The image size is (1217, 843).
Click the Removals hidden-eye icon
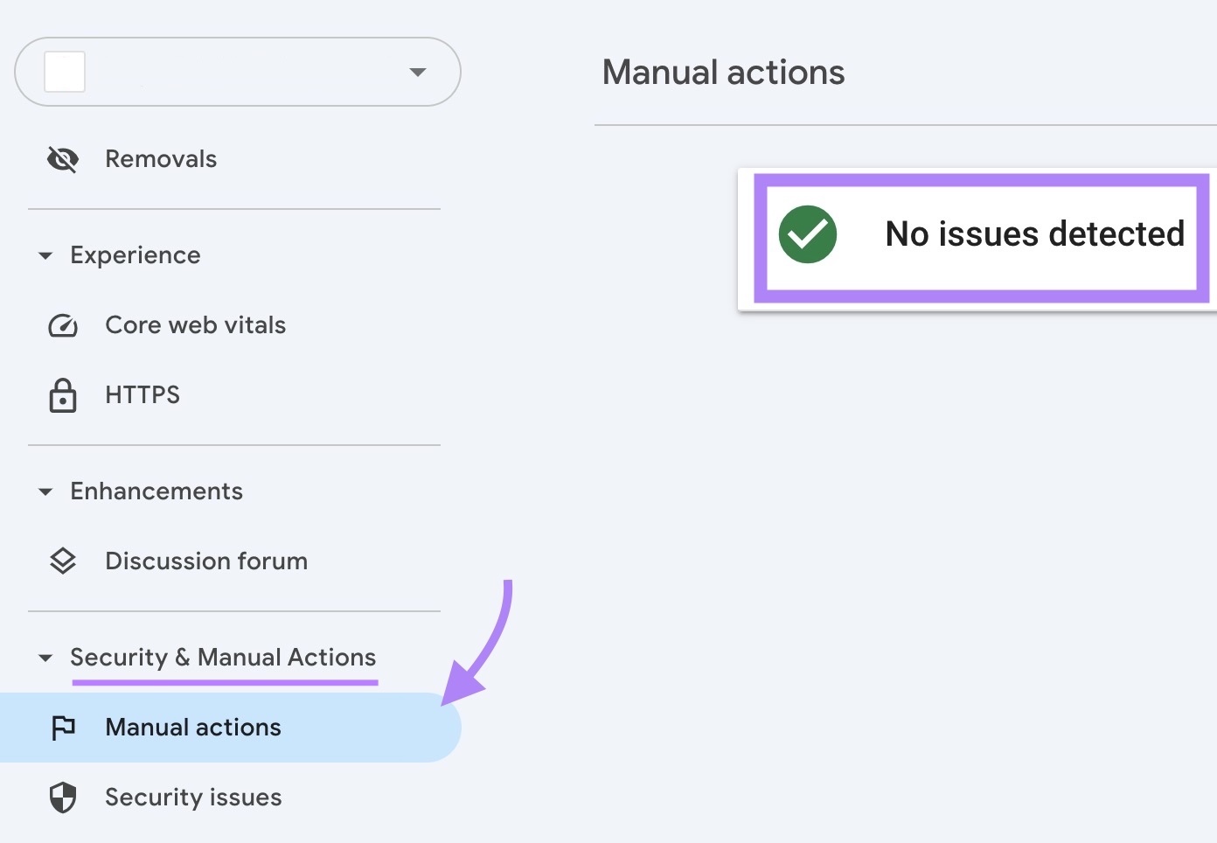[62, 159]
